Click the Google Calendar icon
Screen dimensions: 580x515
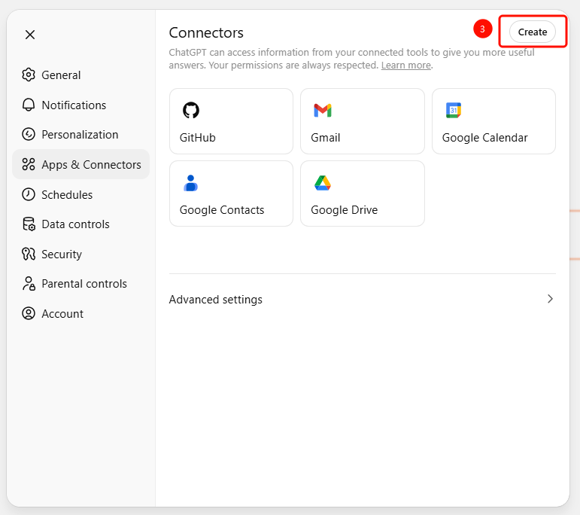(454, 111)
